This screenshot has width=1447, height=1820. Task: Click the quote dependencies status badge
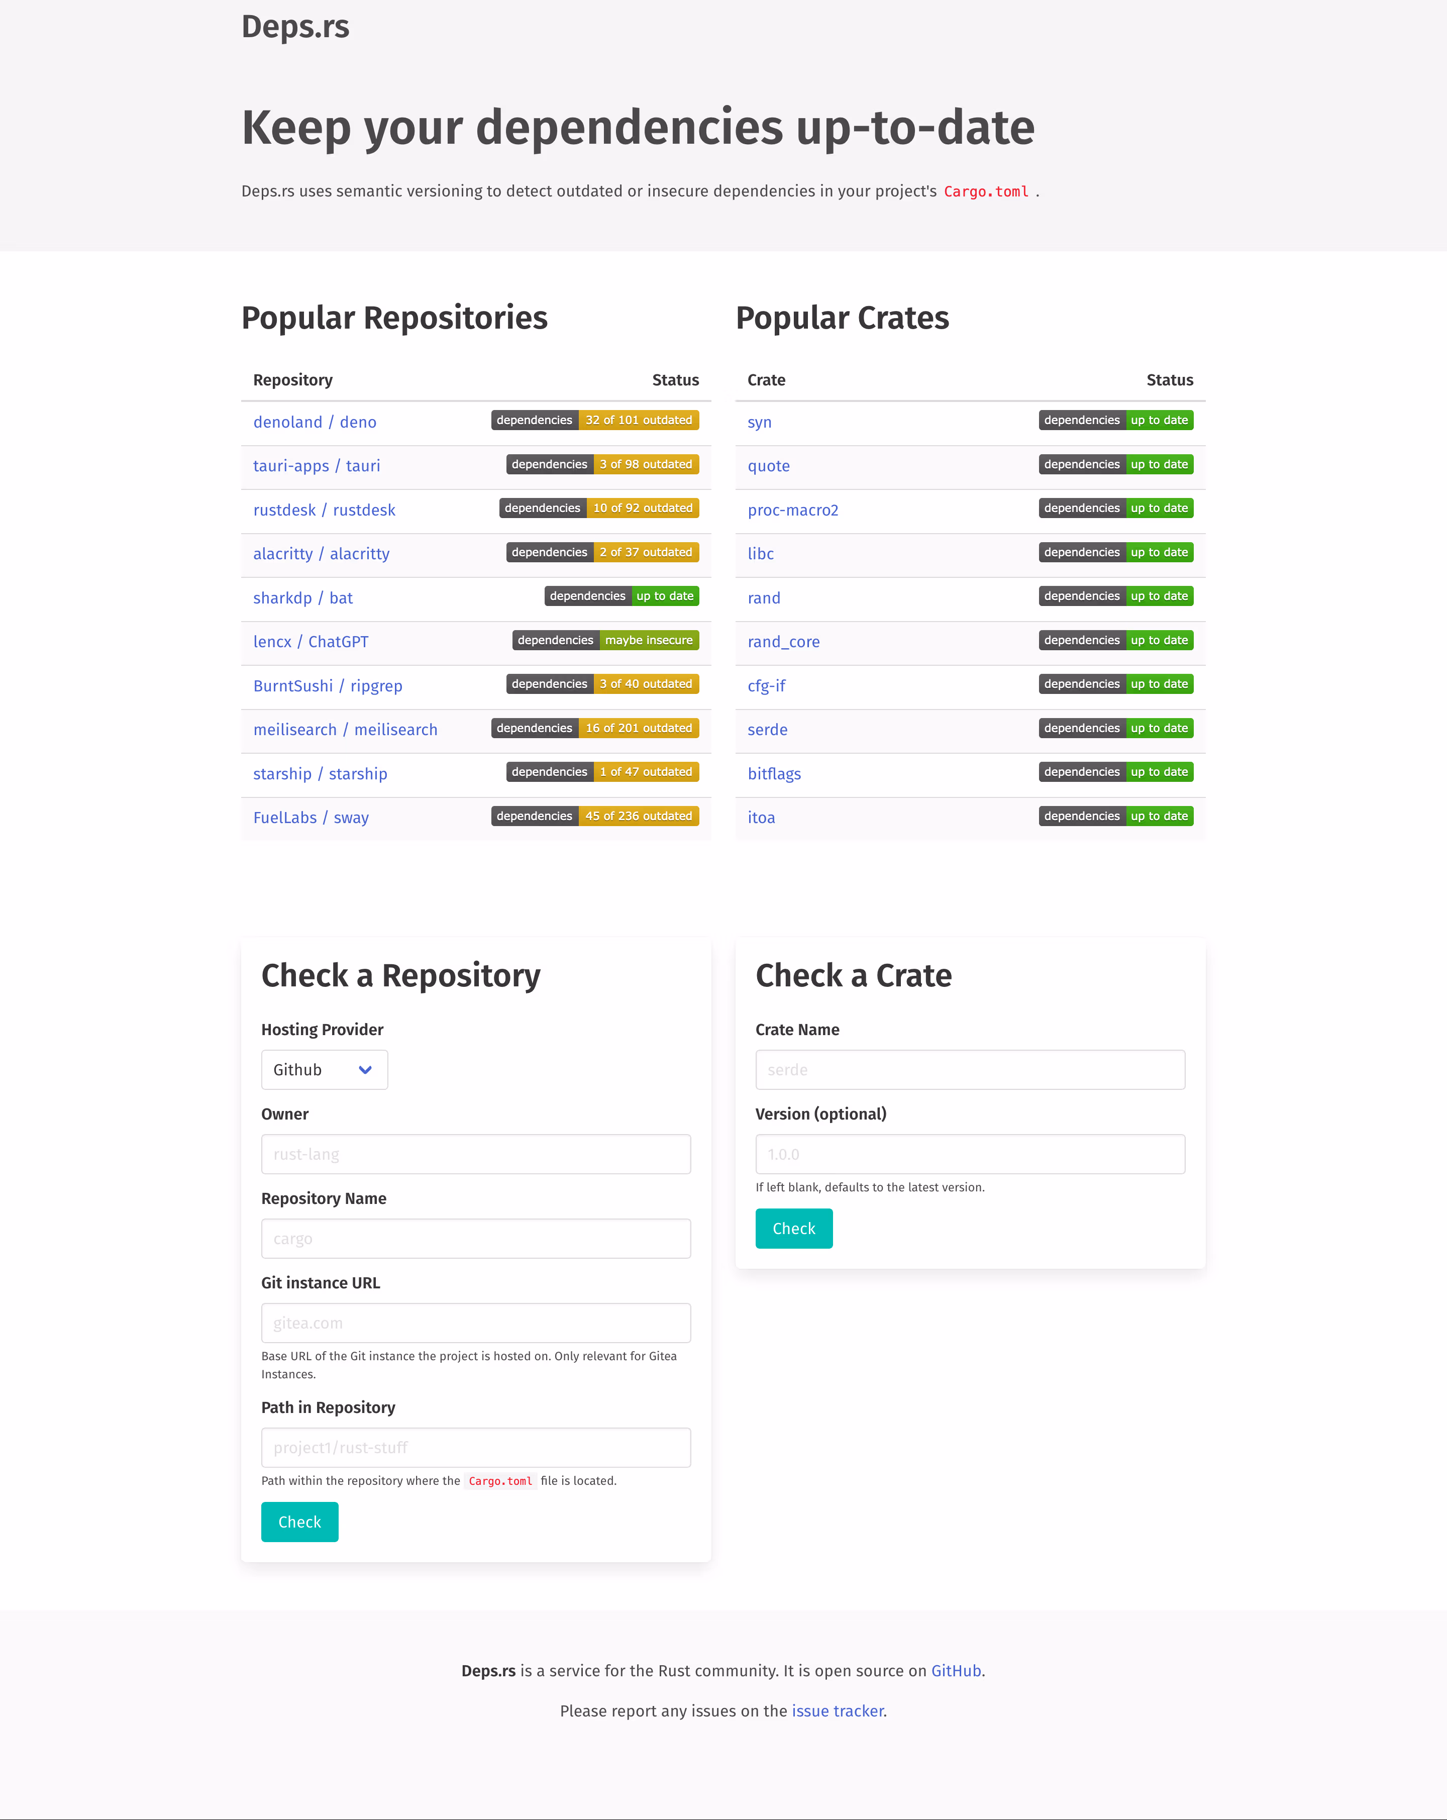point(1116,464)
